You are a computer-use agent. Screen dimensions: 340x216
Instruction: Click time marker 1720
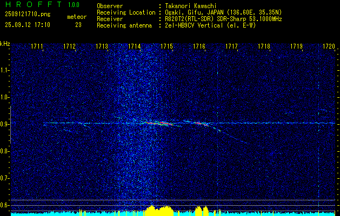[329, 46]
